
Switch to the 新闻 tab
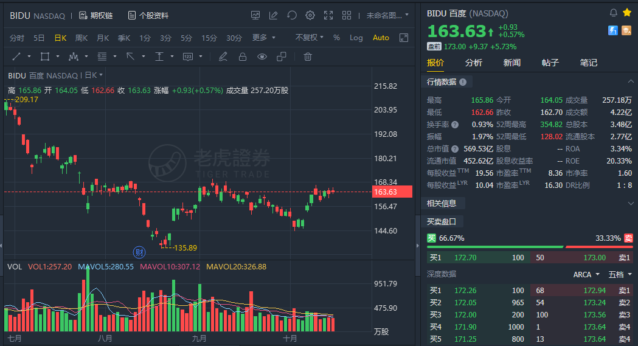click(512, 63)
